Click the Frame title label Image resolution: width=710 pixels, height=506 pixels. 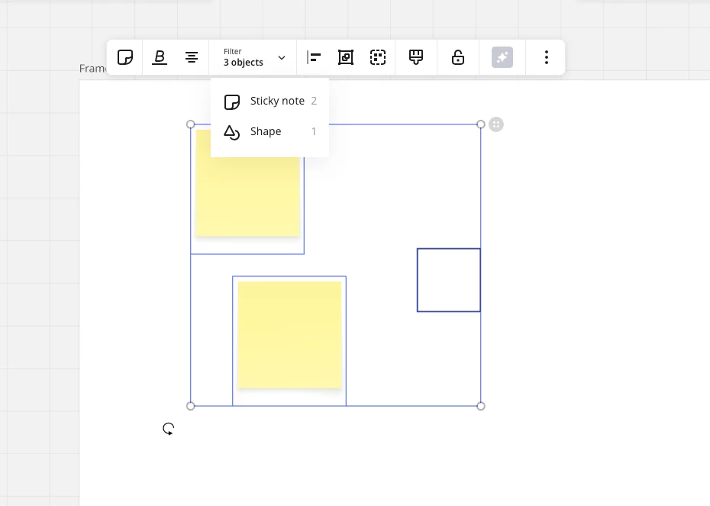pos(93,69)
